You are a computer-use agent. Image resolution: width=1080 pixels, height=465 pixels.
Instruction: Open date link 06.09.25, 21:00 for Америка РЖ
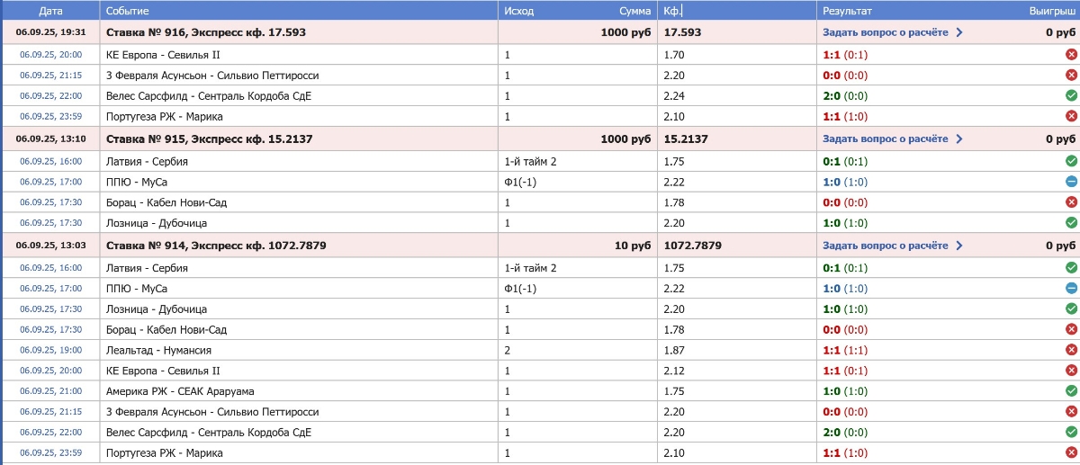[x=50, y=391]
